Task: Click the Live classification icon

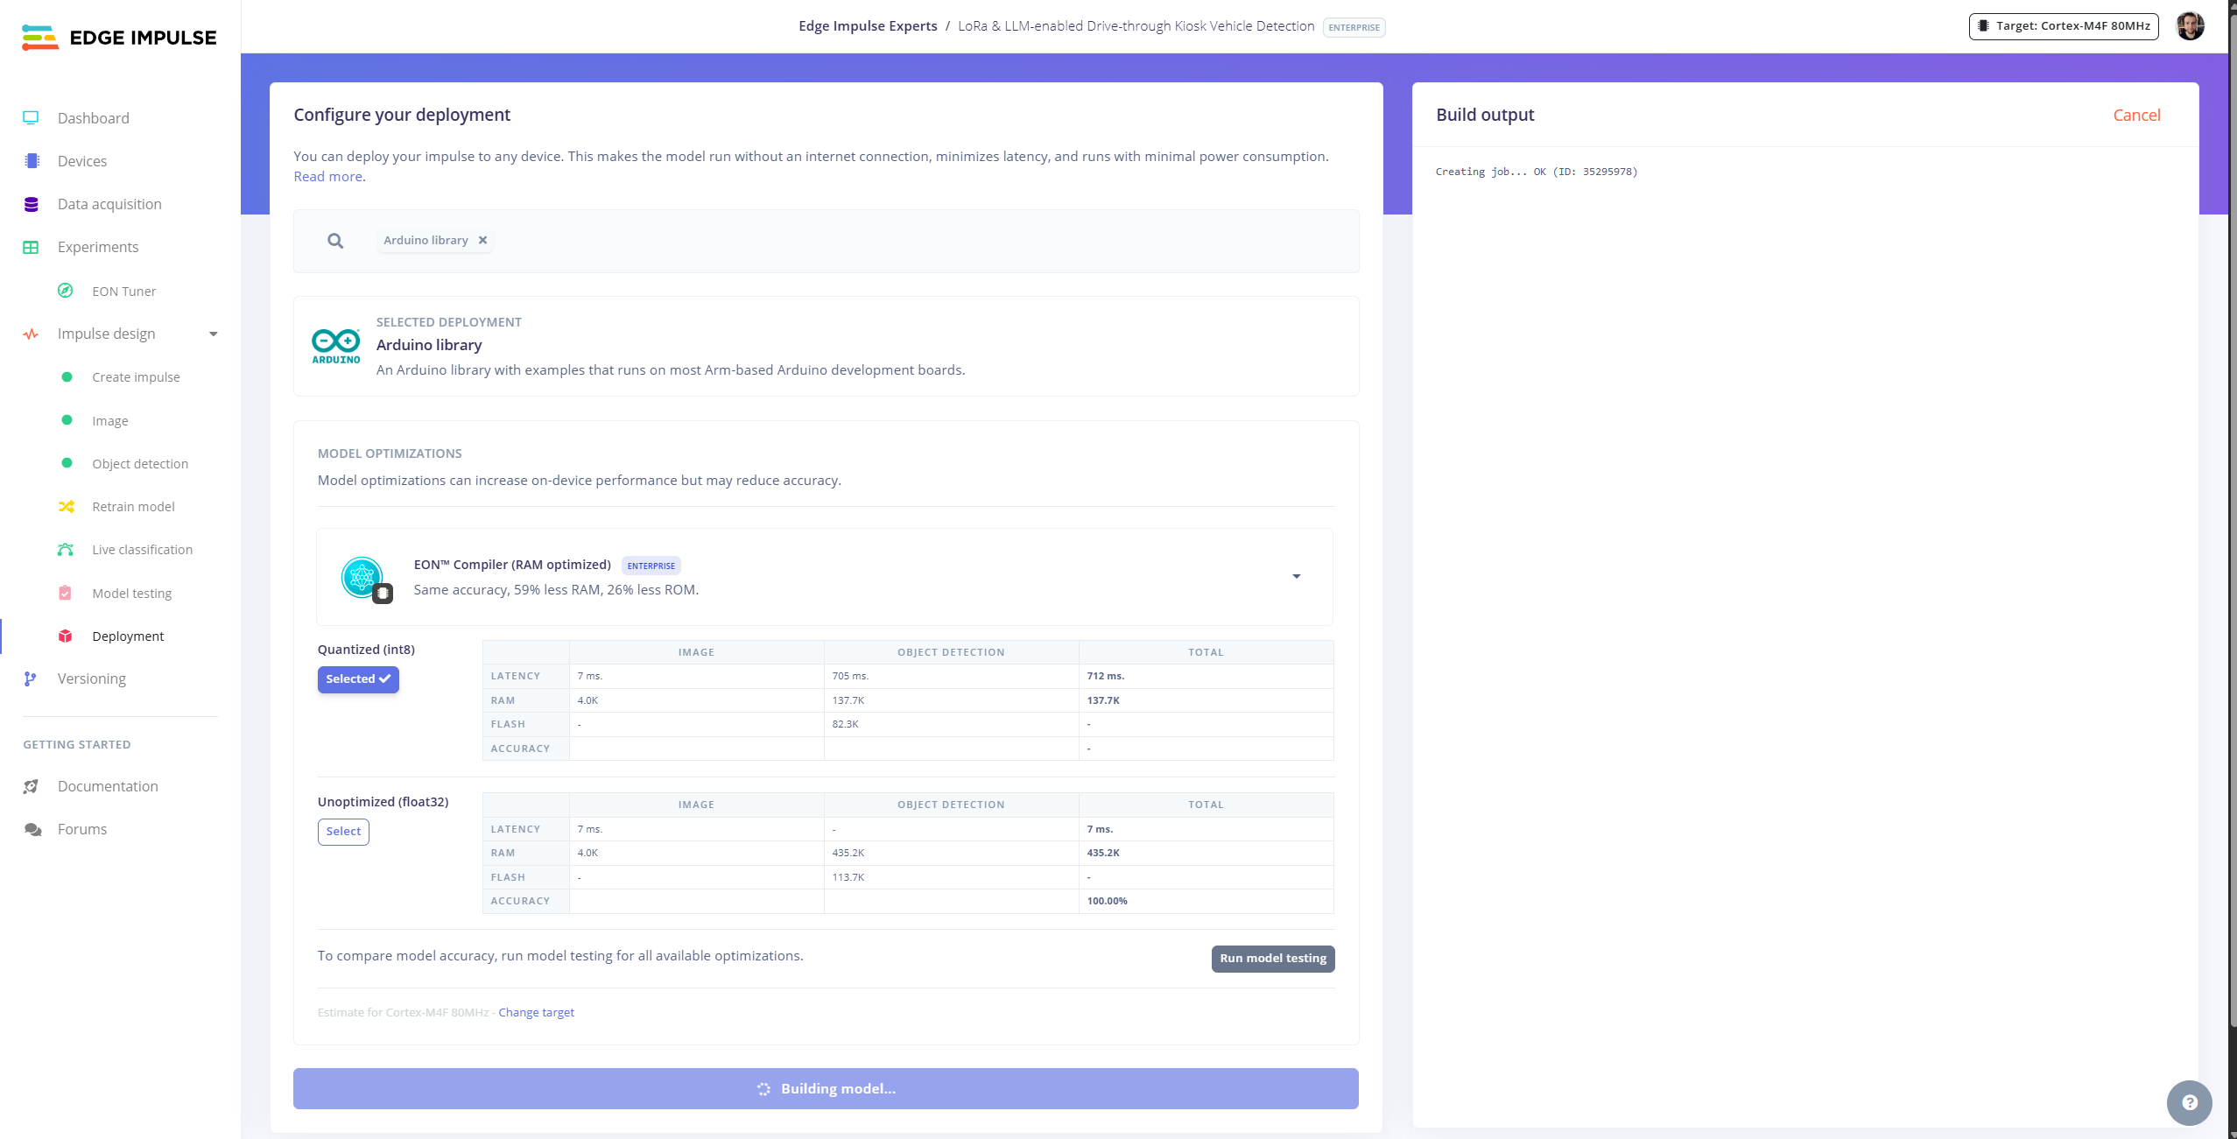Action: (x=66, y=550)
